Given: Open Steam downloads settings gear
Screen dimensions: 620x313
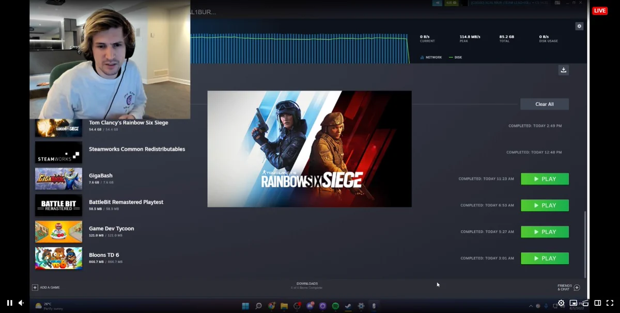Looking at the screenshot, I should pyautogui.click(x=579, y=26).
